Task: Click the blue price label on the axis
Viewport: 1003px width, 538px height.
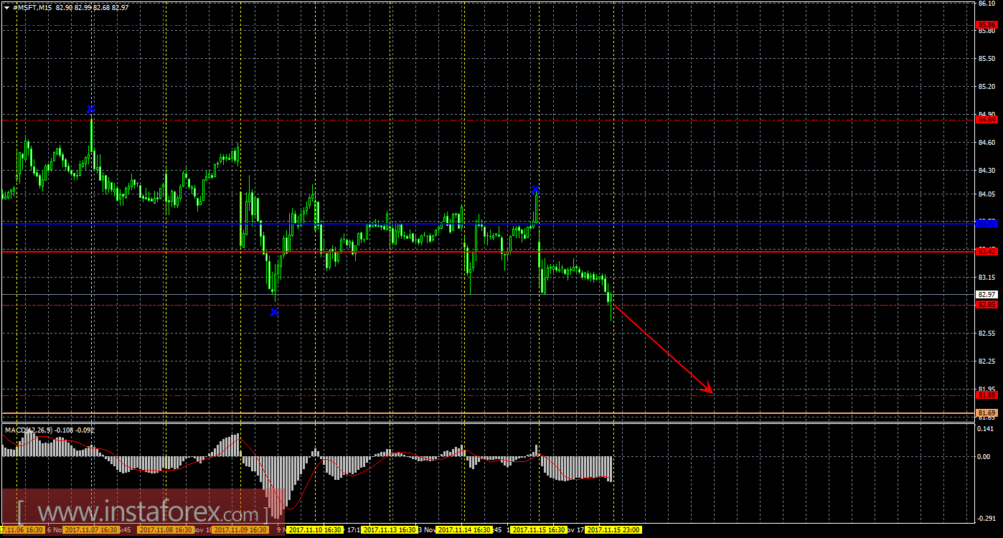Action: point(987,224)
